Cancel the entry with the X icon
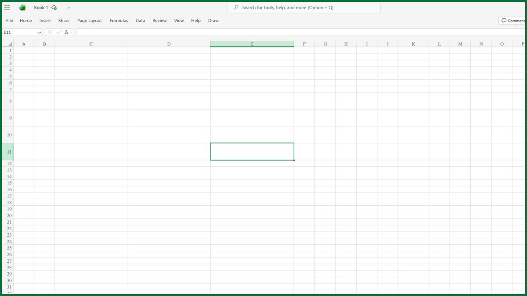The width and height of the screenshot is (527, 296). coord(50,32)
